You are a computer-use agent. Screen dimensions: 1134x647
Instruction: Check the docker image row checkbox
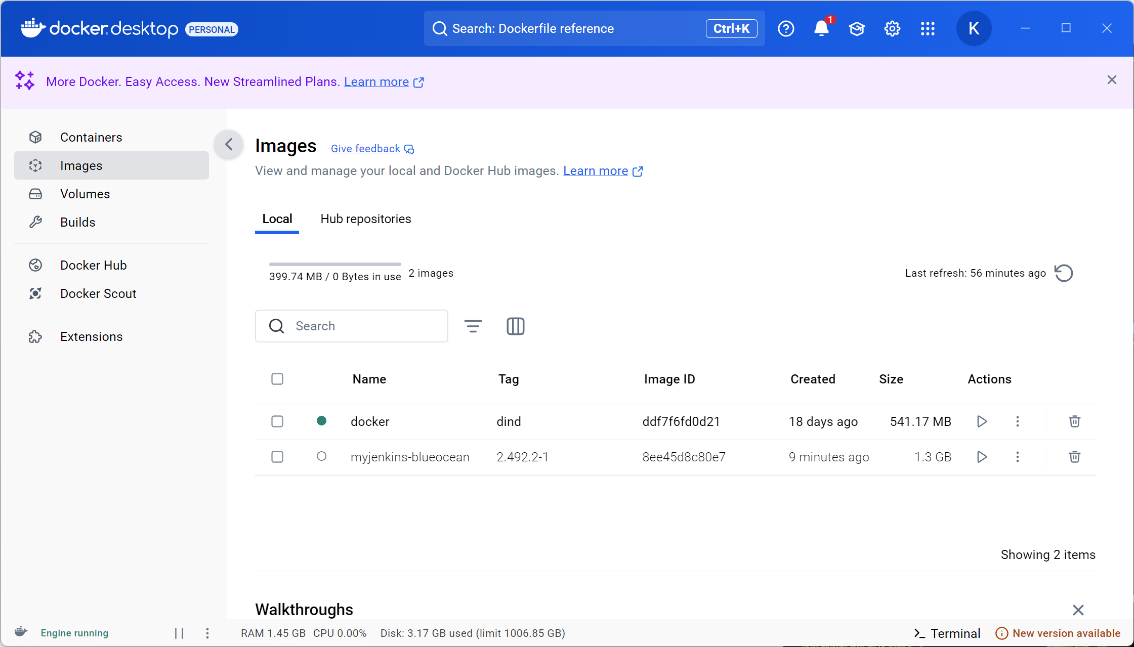tap(277, 421)
